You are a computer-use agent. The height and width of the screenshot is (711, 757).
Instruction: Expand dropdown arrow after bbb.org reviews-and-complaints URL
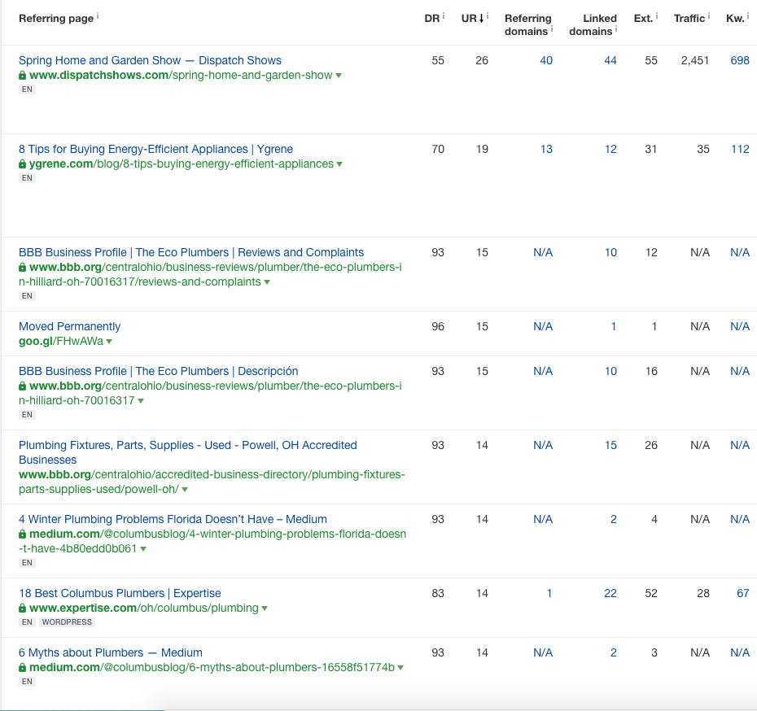click(267, 282)
